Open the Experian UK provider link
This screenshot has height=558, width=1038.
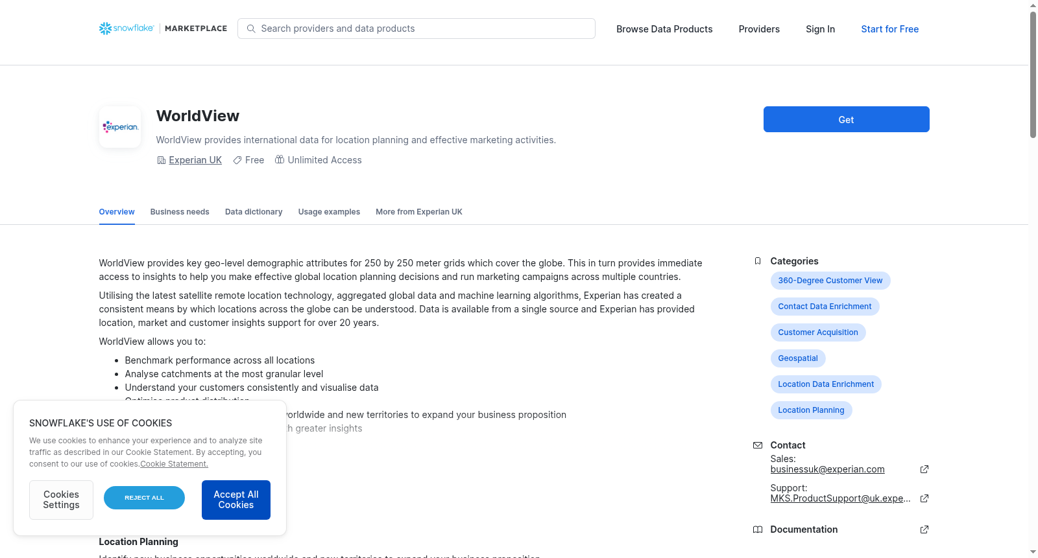click(x=195, y=160)
